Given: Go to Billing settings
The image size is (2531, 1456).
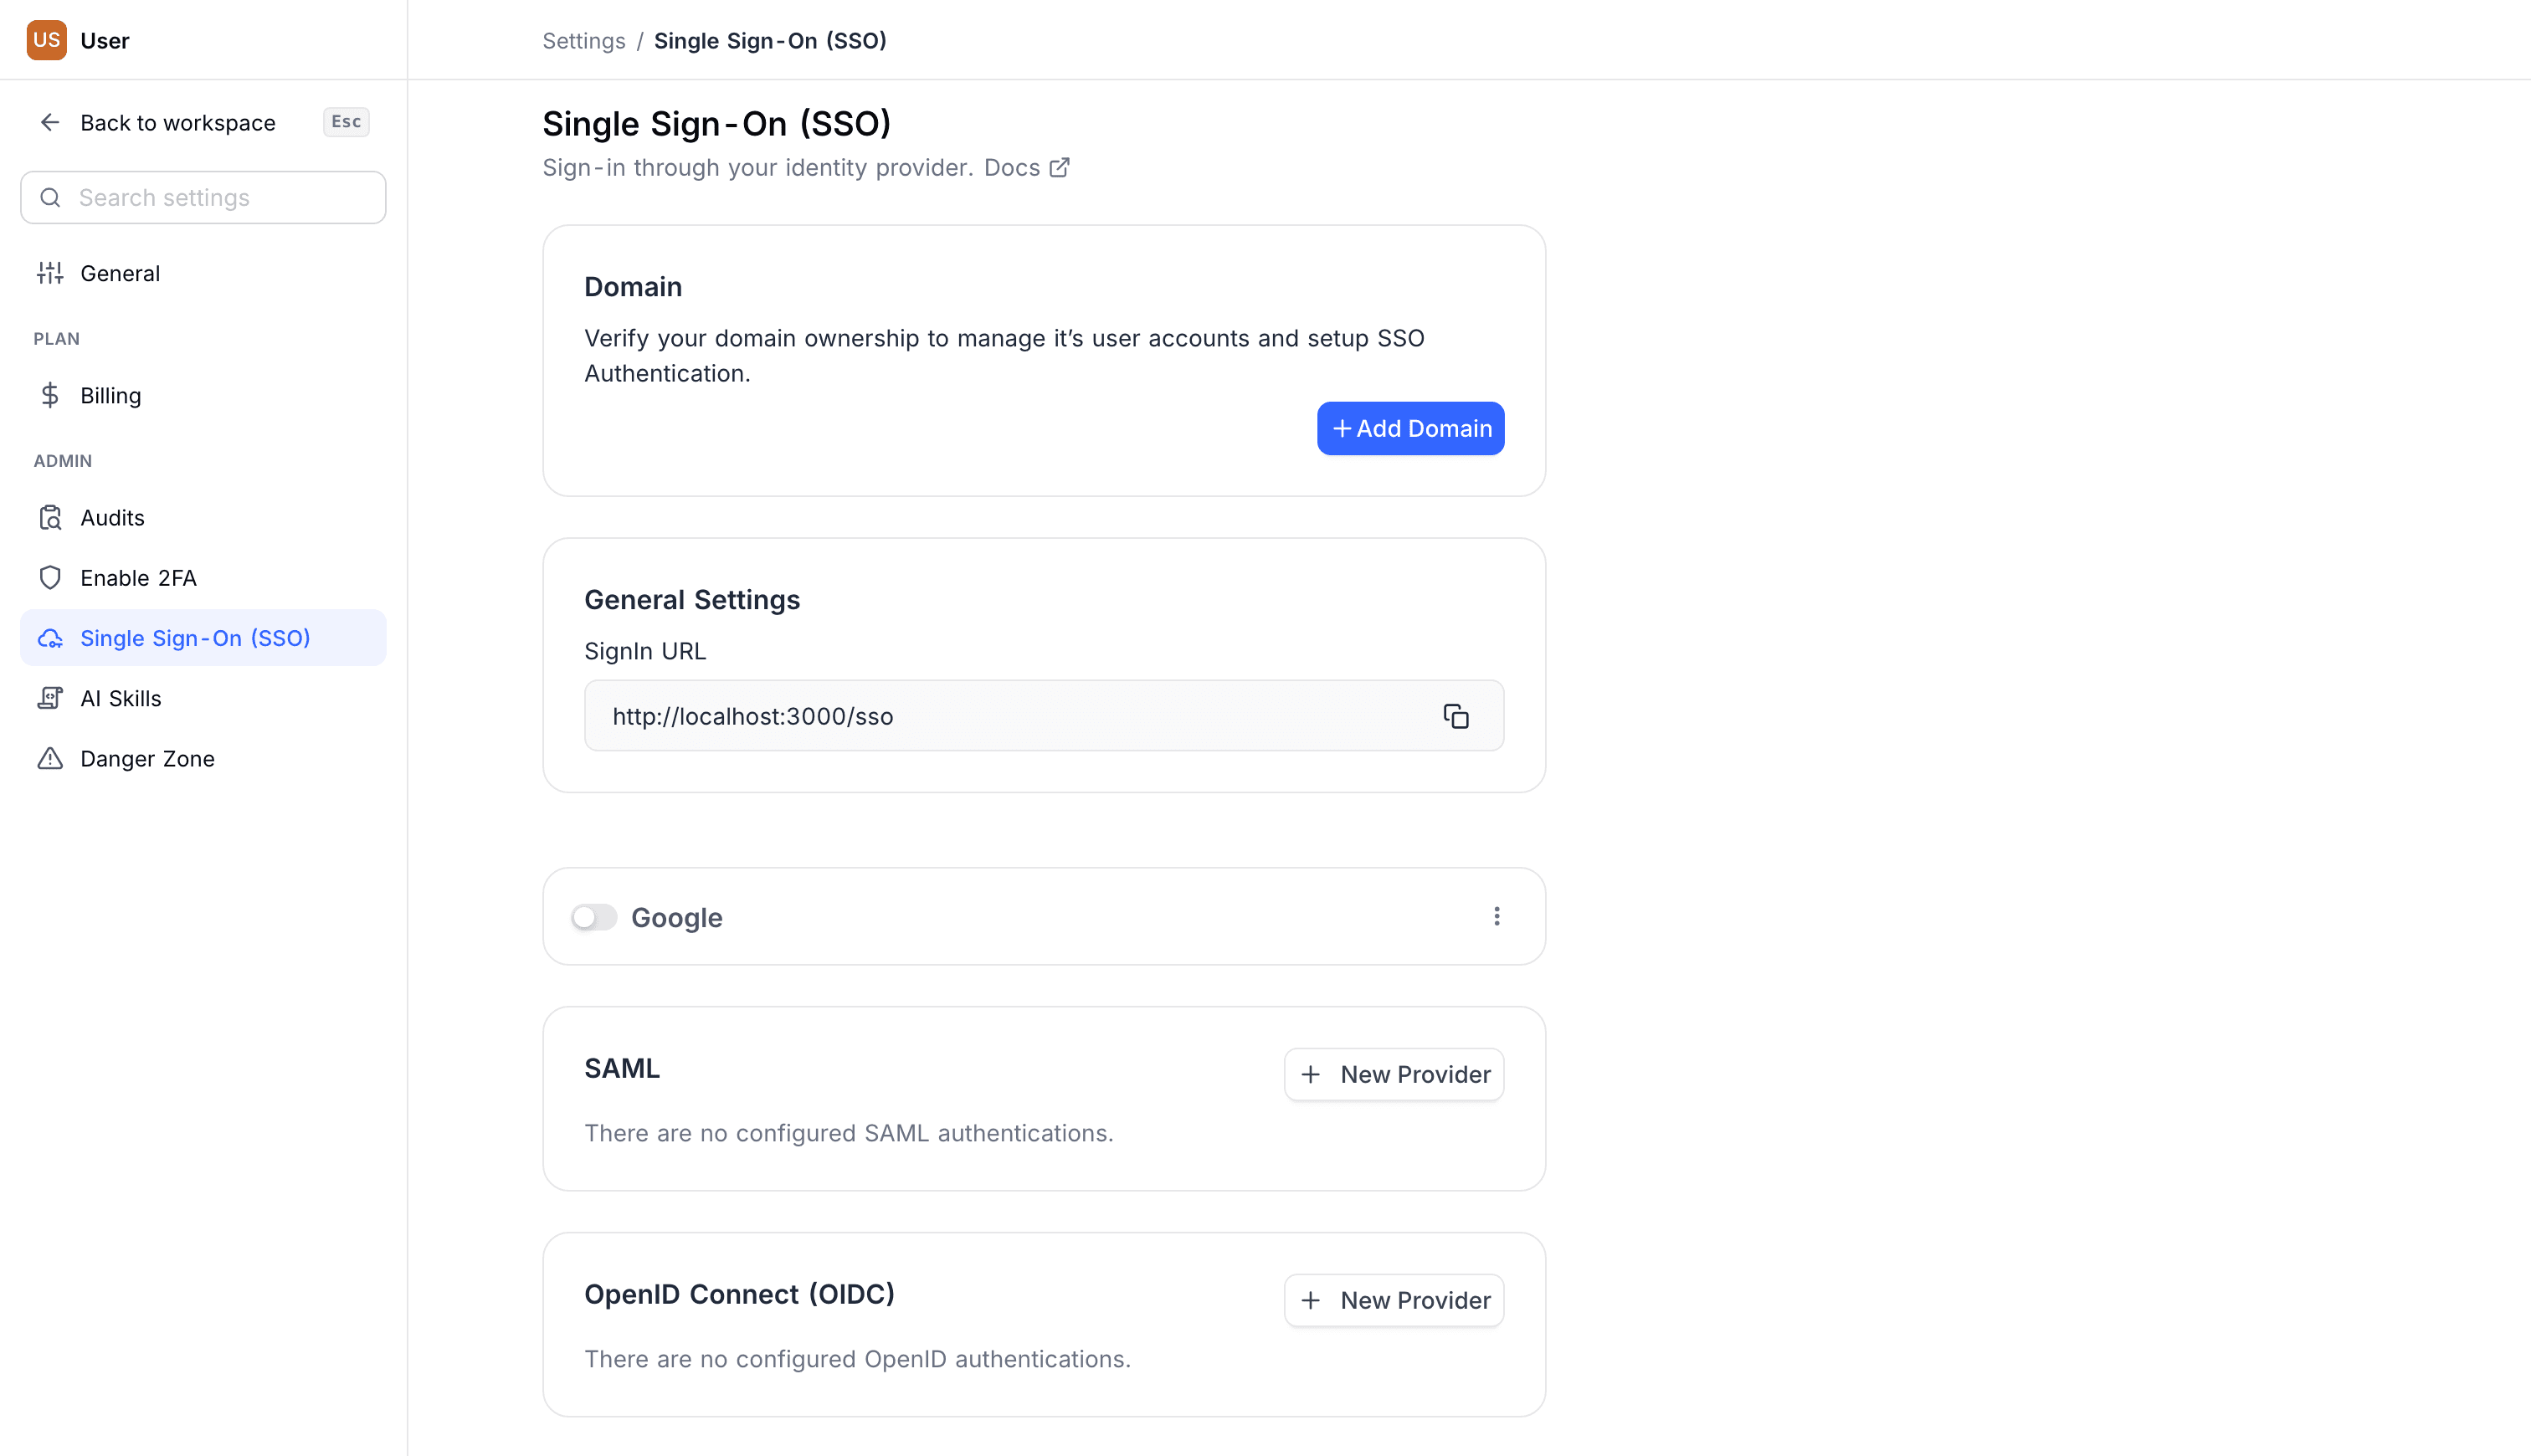Looking at the screenshot, I should (203, 395).
